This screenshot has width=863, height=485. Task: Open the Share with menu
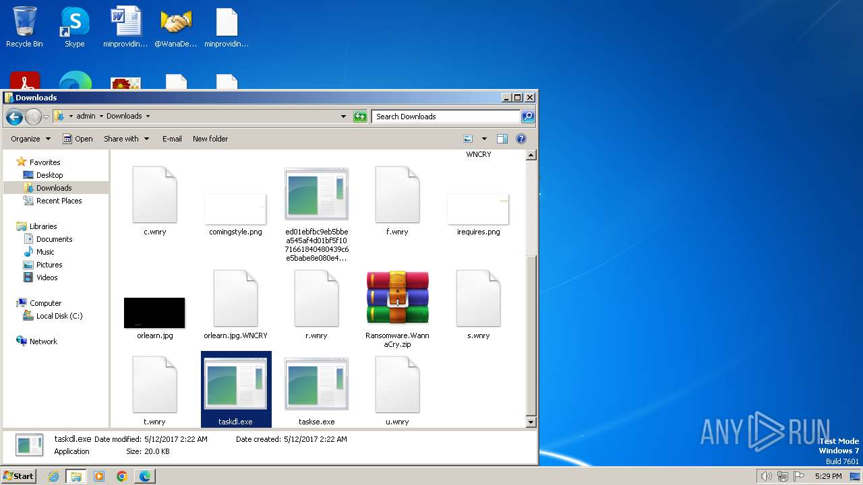(x=125, y=139)
